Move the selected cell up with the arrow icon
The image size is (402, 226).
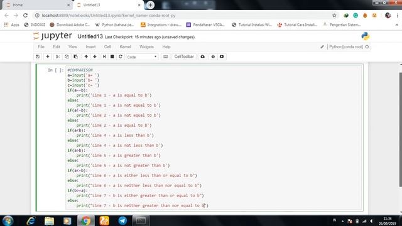[86, 56]
